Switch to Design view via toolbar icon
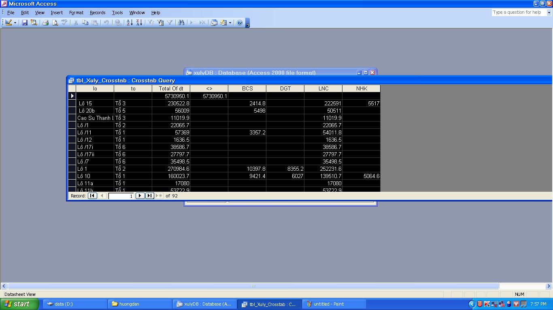This screenshot has height=310, width=553. (9, 23)
